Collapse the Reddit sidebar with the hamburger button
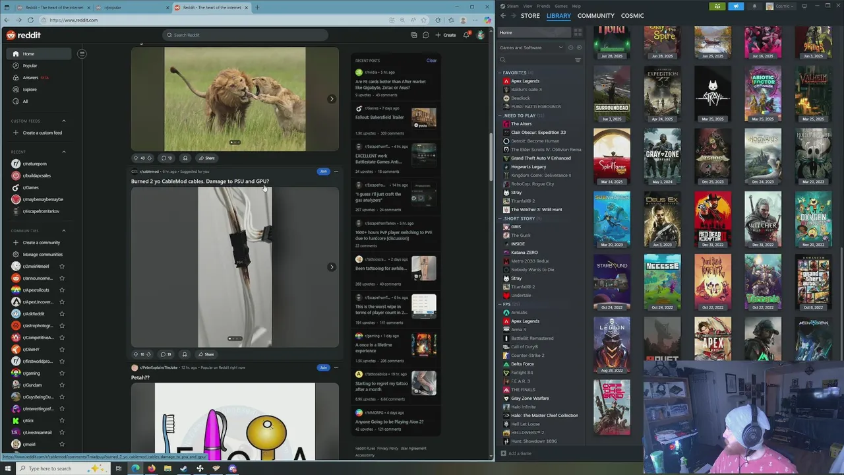 coord(82,53)
